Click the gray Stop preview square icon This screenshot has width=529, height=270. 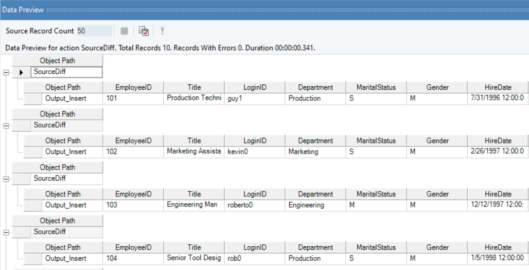tap(124, 31)
